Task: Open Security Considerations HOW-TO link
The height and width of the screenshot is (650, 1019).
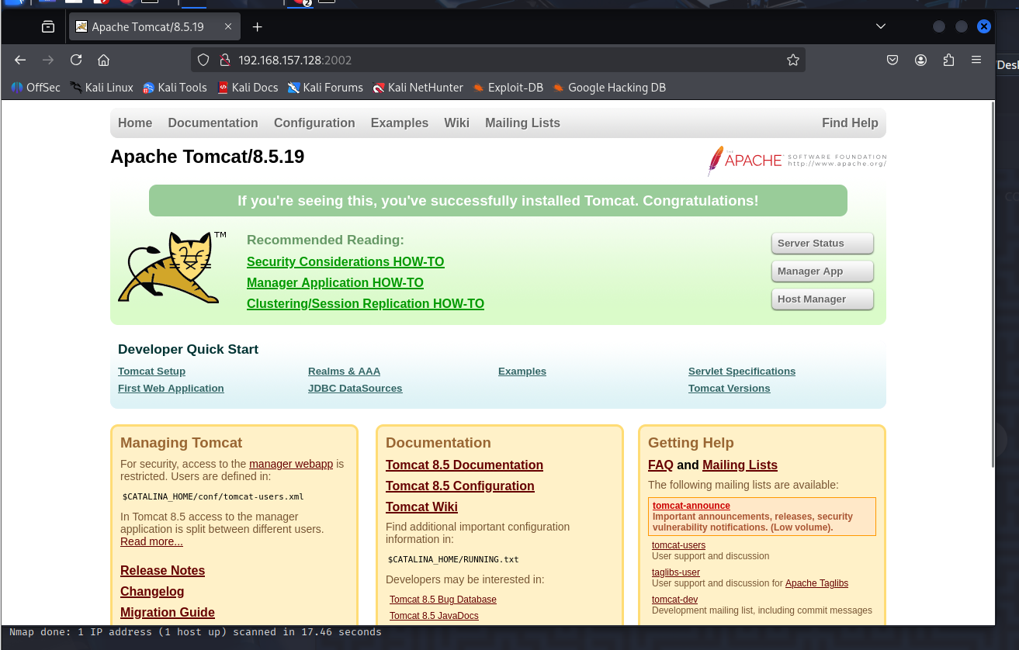Action: pyautogui.click(x=345, y=261)
